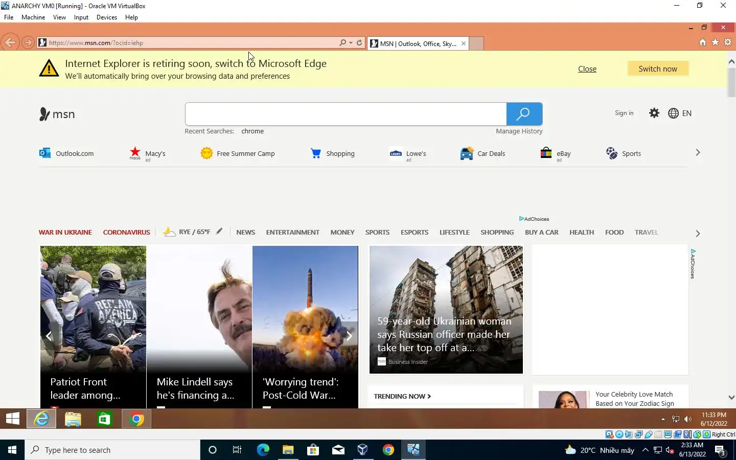Click the guest Windows Start button
The image size is (736, 460).
(x=13, y=419)
